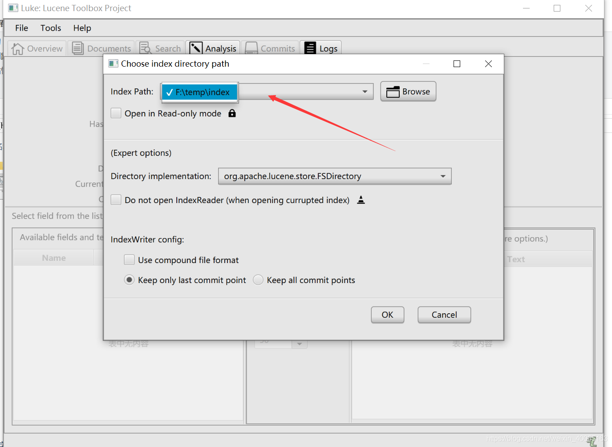Select Keep all commit points
The image size is (612, 447).
[x=258, y=280]
